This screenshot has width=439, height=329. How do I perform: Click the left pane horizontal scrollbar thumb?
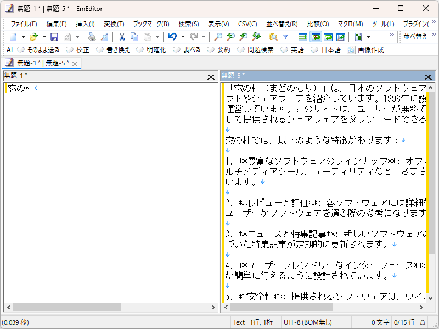(x=67, y=307)
